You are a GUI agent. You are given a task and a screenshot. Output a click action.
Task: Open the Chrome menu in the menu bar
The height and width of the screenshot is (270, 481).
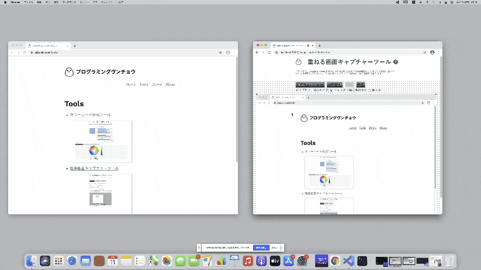click(x=15, y=2)
